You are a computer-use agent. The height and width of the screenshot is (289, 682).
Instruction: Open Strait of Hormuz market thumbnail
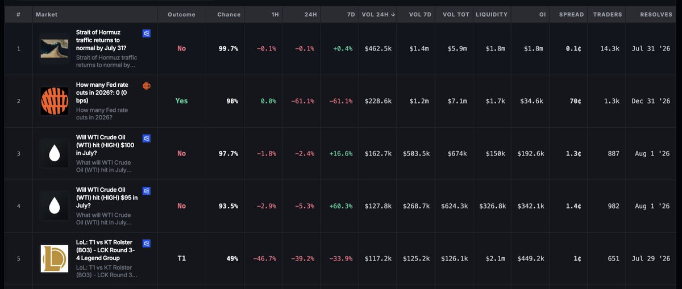coord(55,48)
